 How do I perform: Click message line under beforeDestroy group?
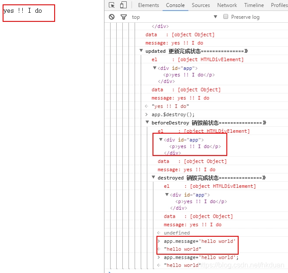coord(187,169)
